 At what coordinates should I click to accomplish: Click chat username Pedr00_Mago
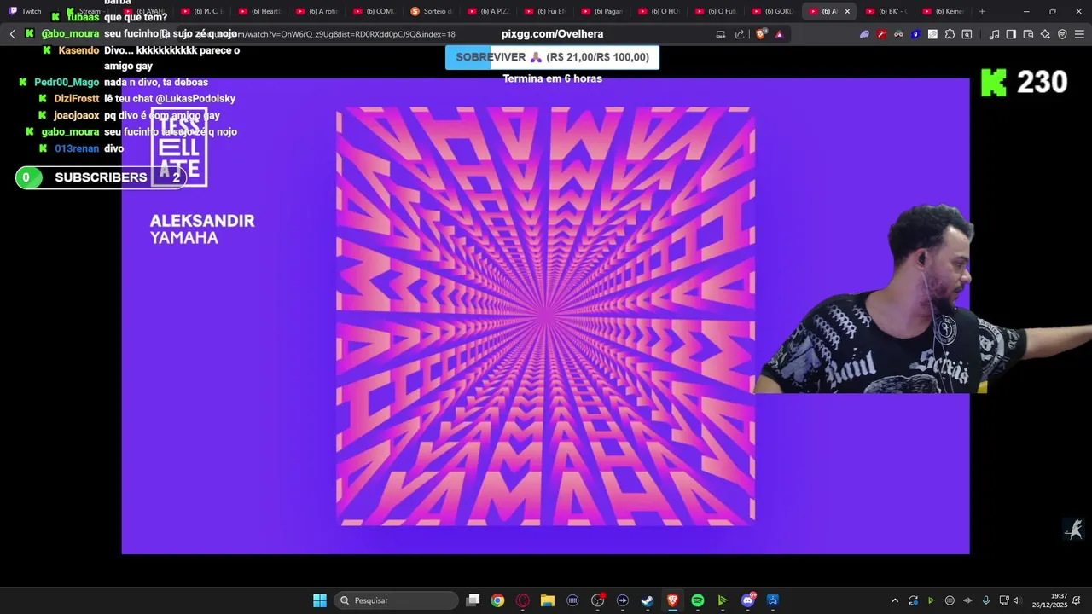tap(67, 82)
